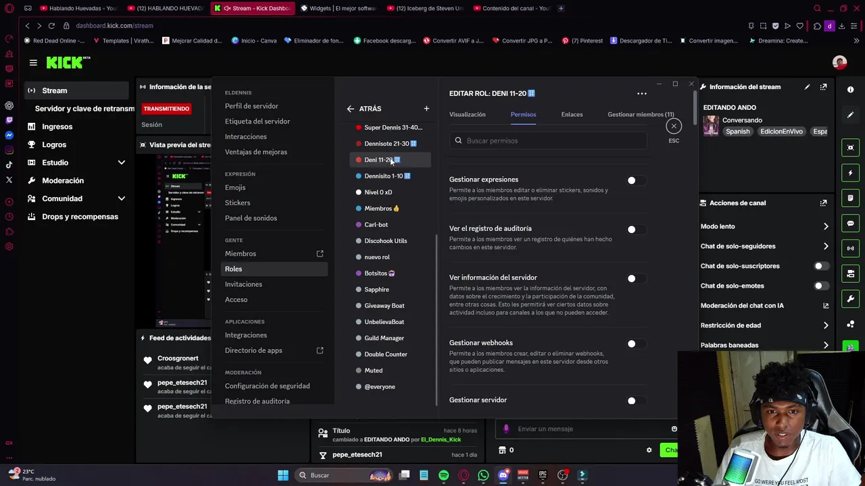Edit stream info with pencil icon
This screenshot has width=865, height=486.
coord(807,87)
